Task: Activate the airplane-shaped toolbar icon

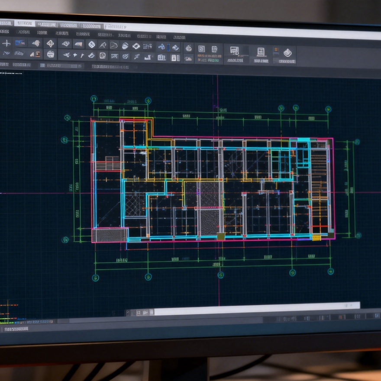Action: pos(66,55)
